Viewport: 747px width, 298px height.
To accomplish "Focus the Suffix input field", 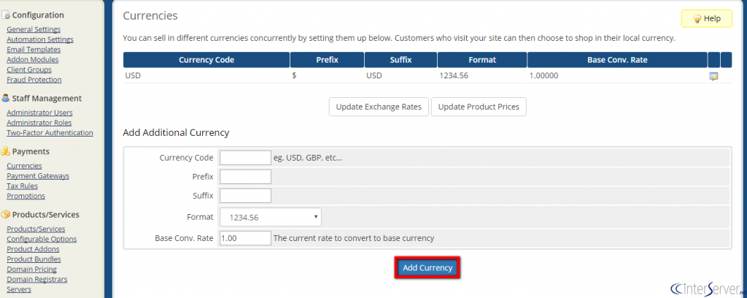I will pyautogui.click(x=245, y=196).
